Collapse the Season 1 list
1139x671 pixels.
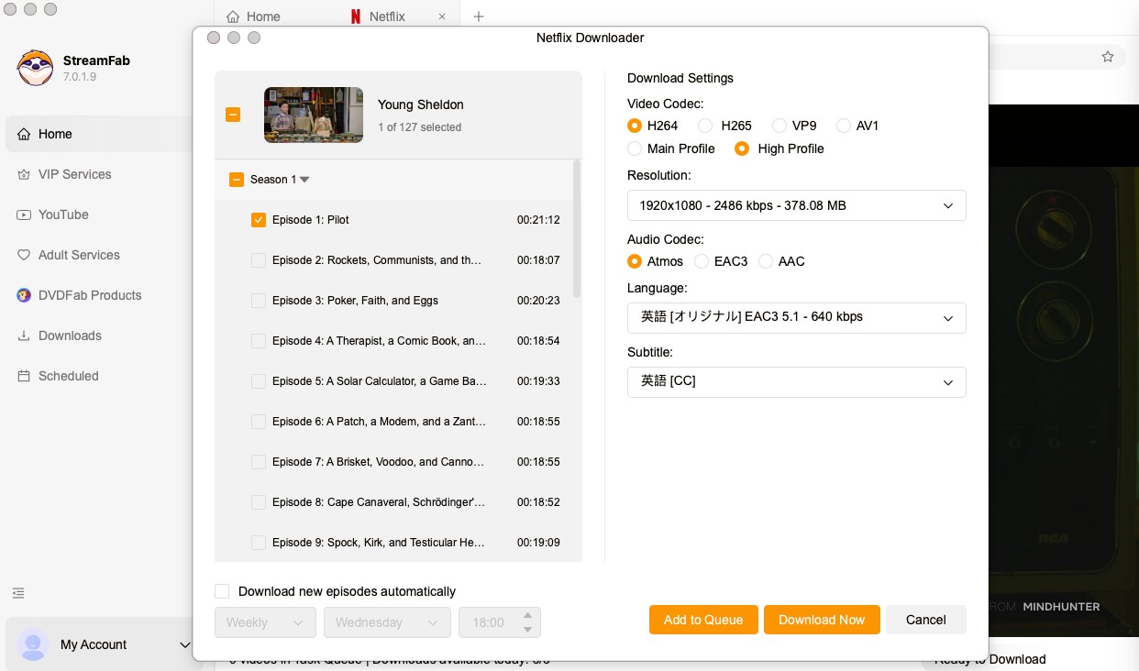click(x=304, y=180)
